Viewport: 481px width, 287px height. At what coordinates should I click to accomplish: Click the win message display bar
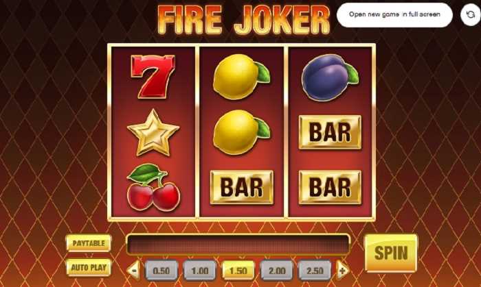click(238, 245)
